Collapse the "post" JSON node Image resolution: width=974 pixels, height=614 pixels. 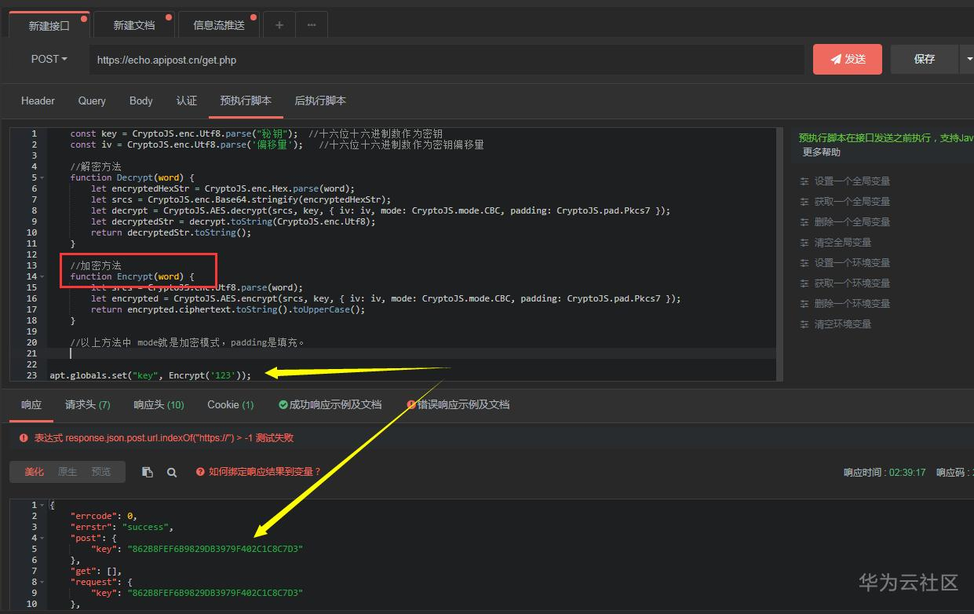coord(42,538)
